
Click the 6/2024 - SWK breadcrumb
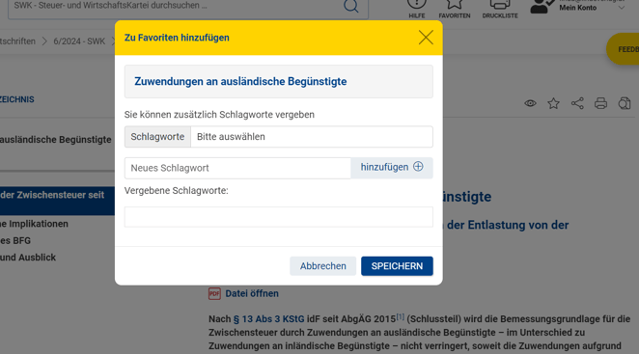[x=79, y=41]
